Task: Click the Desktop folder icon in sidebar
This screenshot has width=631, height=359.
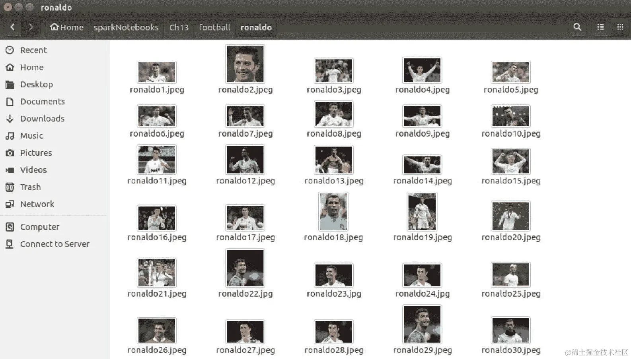Action: click(x=10, y=84)
